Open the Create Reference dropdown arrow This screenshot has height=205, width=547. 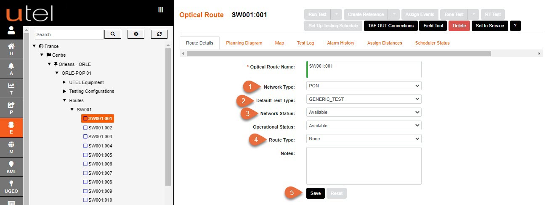393,14
